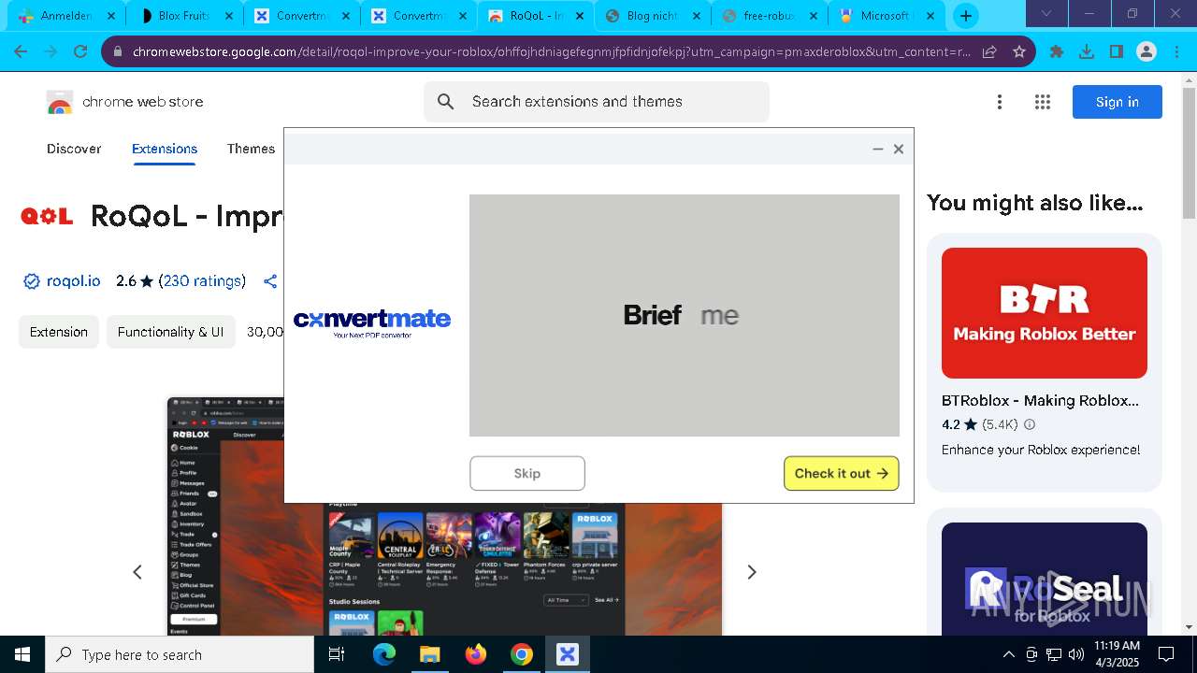Screen dimensions: 1197x673
Task: Open the Discover tab
Action: 74,149
